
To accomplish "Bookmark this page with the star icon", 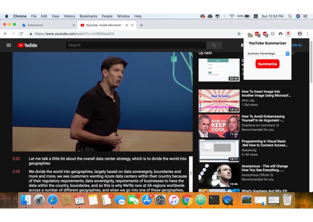I will click(x=239, y=34).
